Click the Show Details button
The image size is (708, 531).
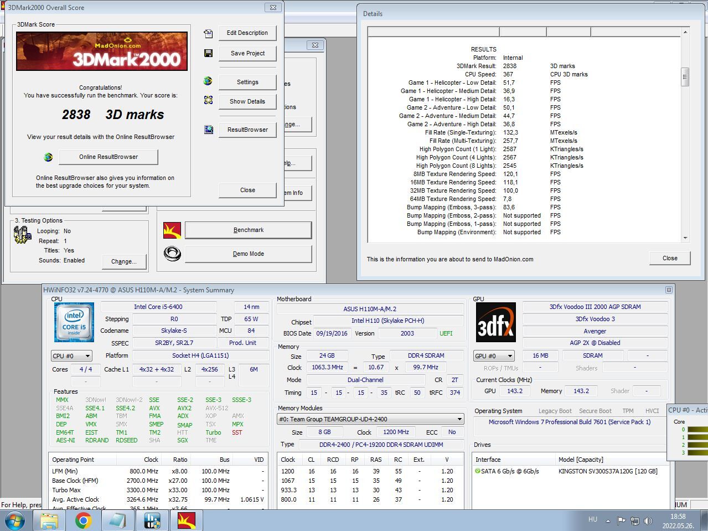point(247,101)
